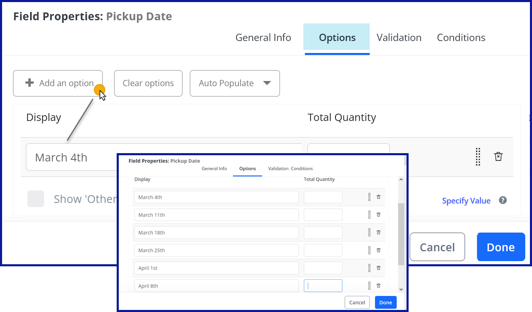Click scroll down arrow in inset list
This screenshot has height=312, width=532.
coord(401,289)
